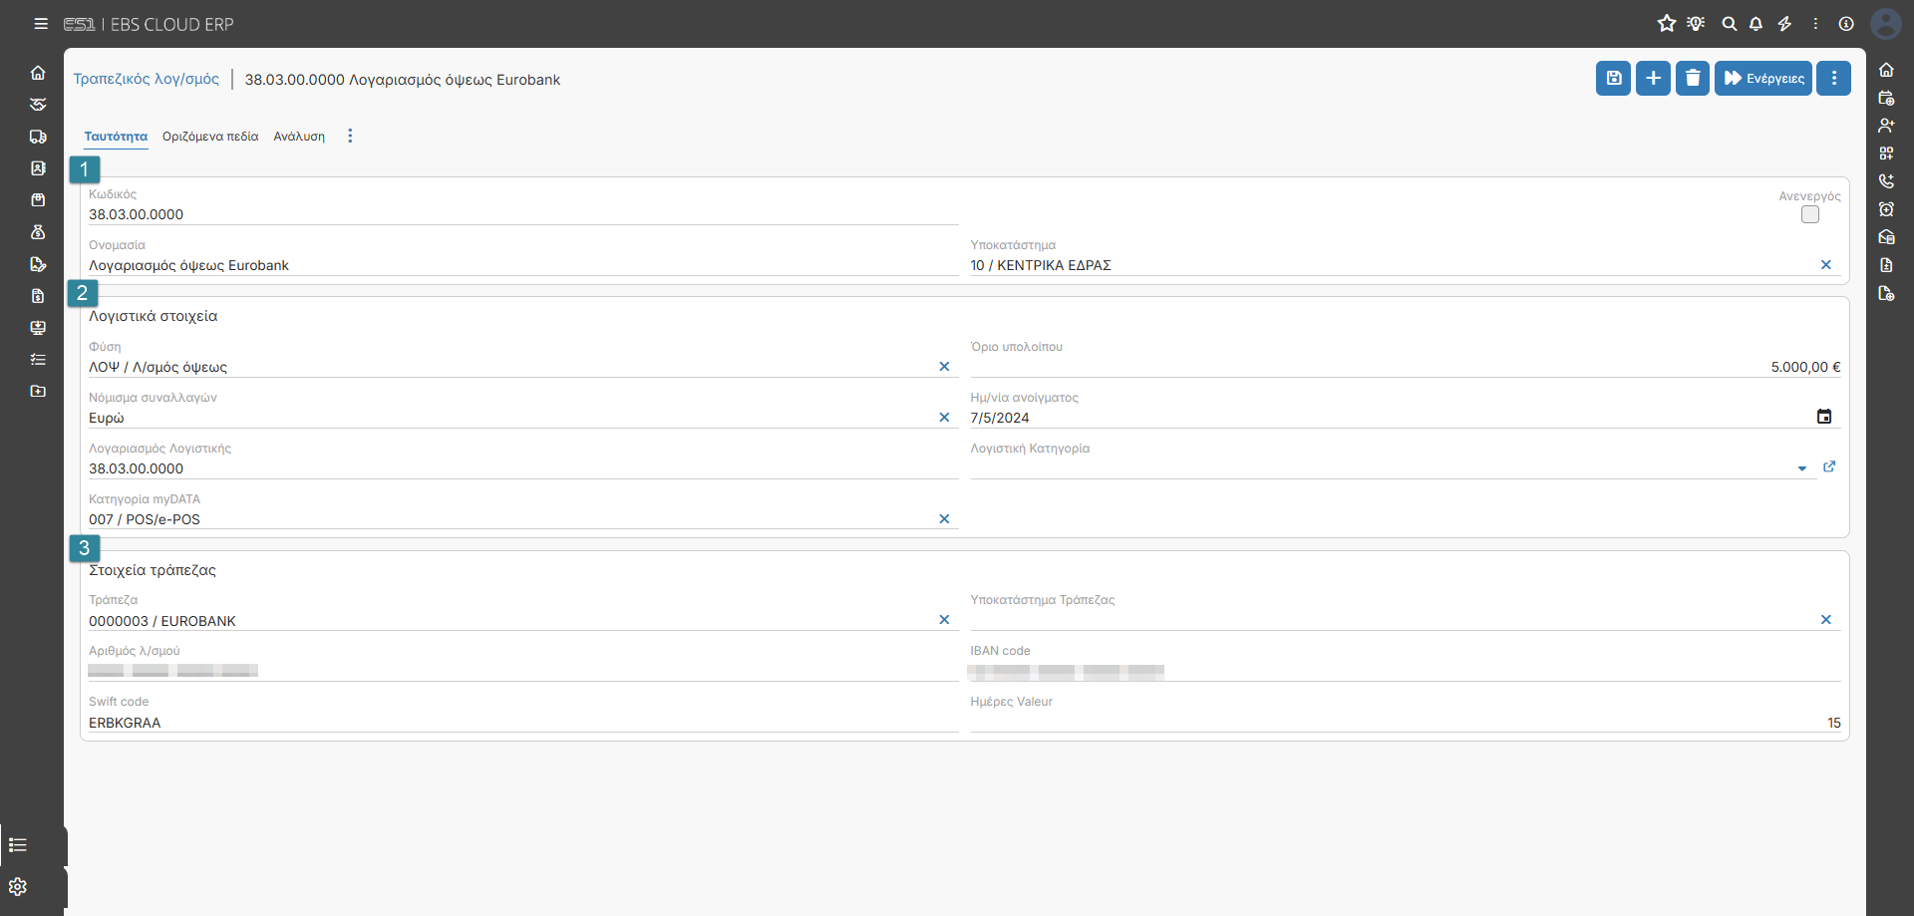Add a new record with plus button
The width and height of the screenshot is (1914, 916).
click(x=1653, y=78)
